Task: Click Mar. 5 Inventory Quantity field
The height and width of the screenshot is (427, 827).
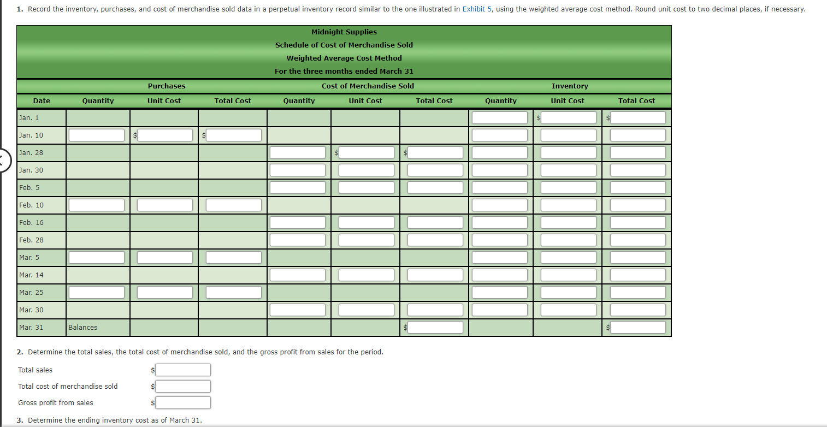Action: (500, 257)
